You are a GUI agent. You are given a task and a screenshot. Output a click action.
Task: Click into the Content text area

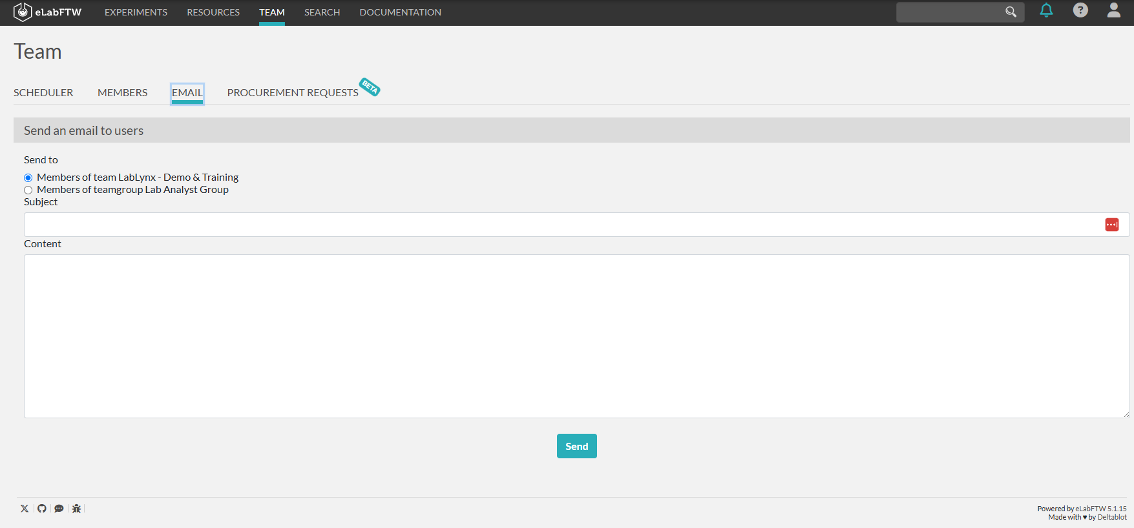coord(576,336)
